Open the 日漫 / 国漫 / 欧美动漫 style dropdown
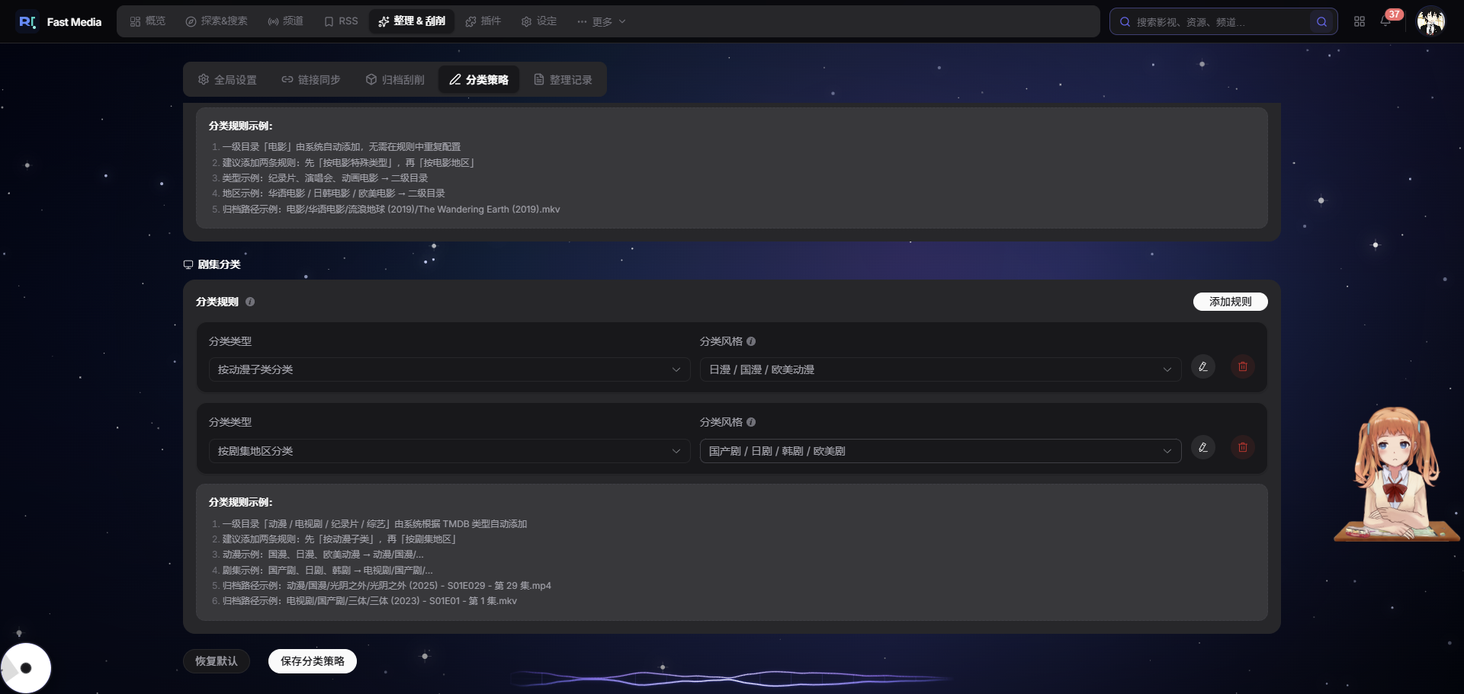This screenshot has width=1464, height=694. pyautogui.click(x=940, y=369)
